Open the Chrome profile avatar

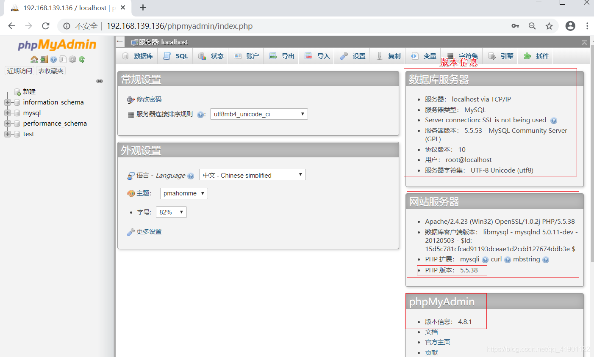click(x=571, y=26)
